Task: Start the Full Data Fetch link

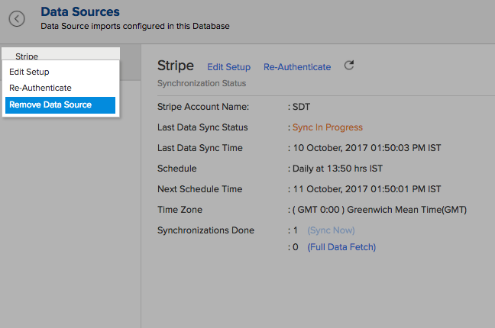Action: click(341, 247)
